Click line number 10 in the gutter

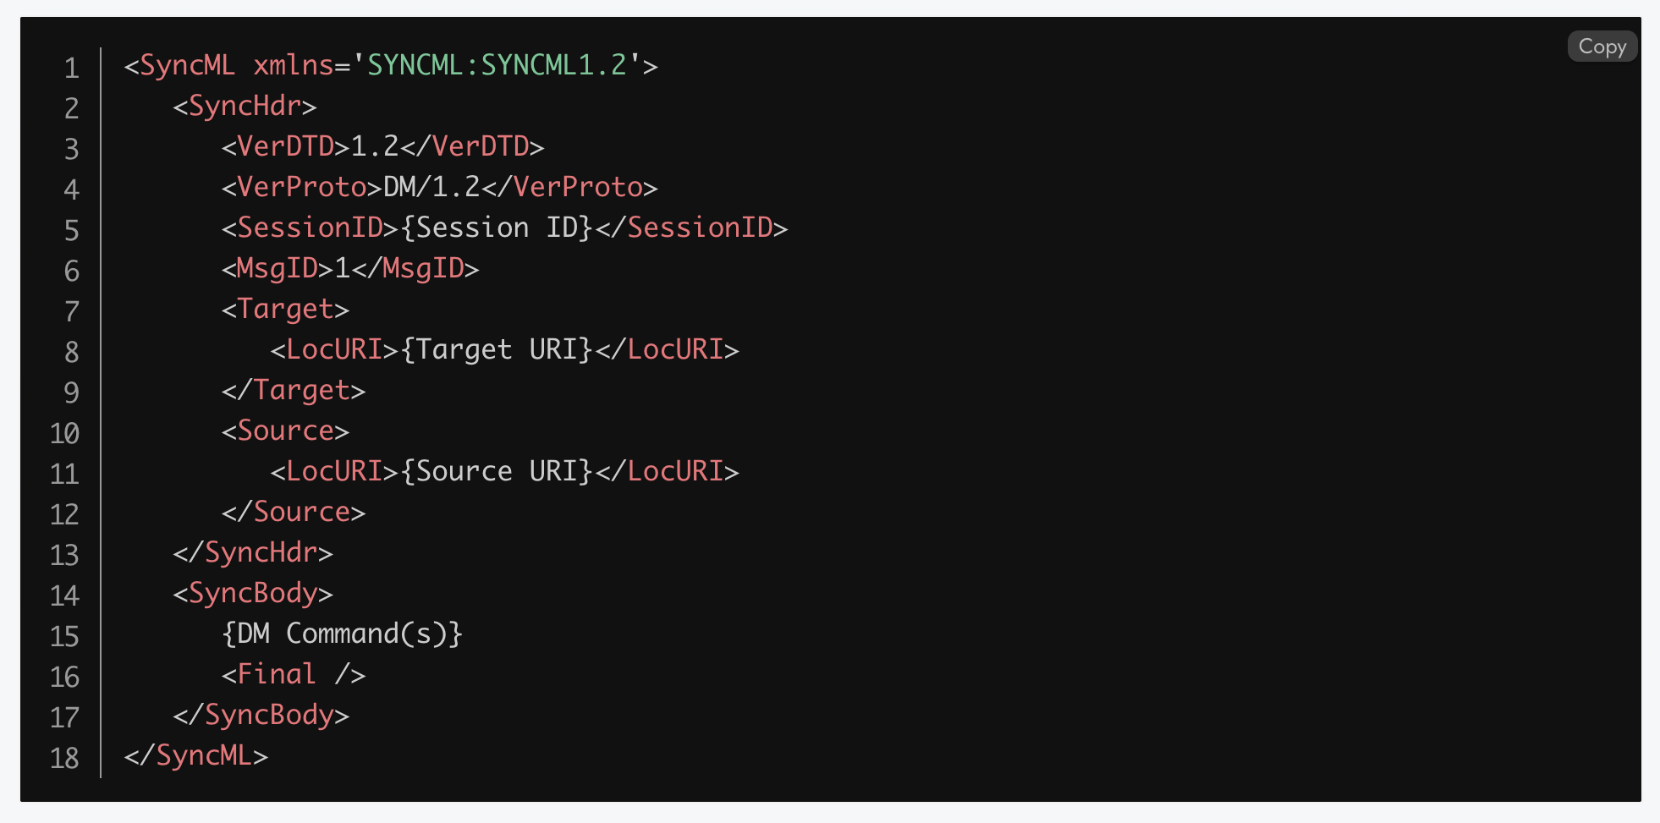[x=64, y=433]
